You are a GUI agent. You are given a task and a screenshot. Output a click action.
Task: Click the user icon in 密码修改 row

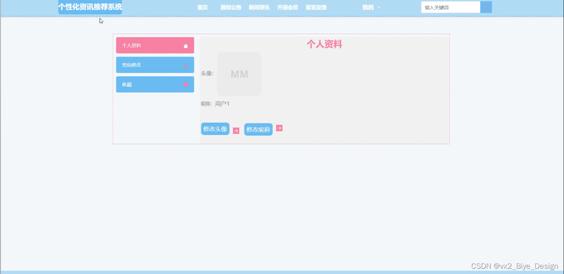[x=186, y=65]
